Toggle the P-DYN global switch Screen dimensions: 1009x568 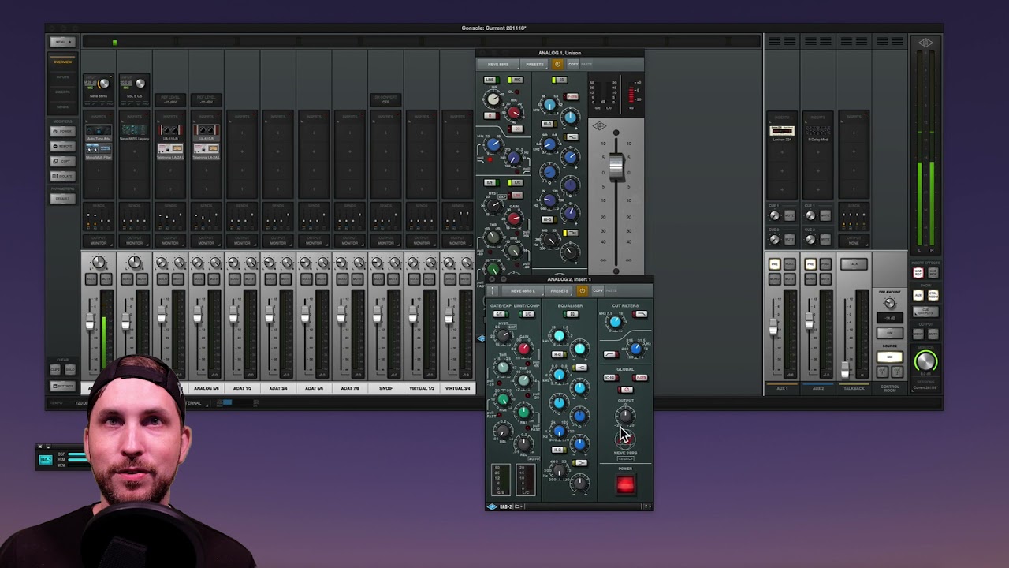point(640,378)
